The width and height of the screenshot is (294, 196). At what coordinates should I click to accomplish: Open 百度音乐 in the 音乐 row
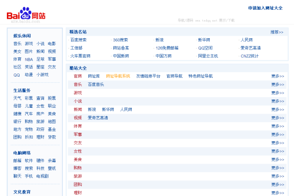(x=96, y=85)
